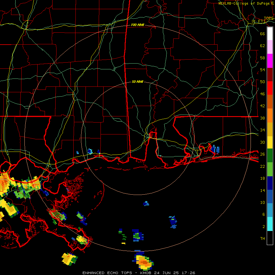The height and width of the screenshot is (275, 275).
Task: Click the legend value 66
Action: pos(262,34)
